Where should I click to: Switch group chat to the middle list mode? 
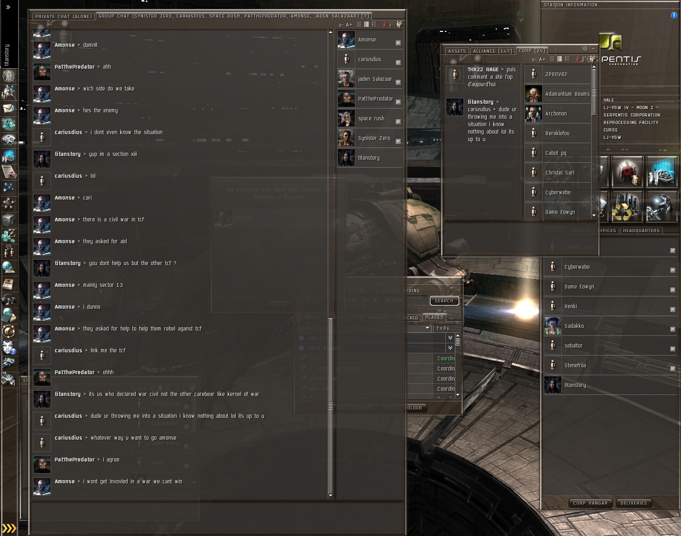[x=367, y=24]
